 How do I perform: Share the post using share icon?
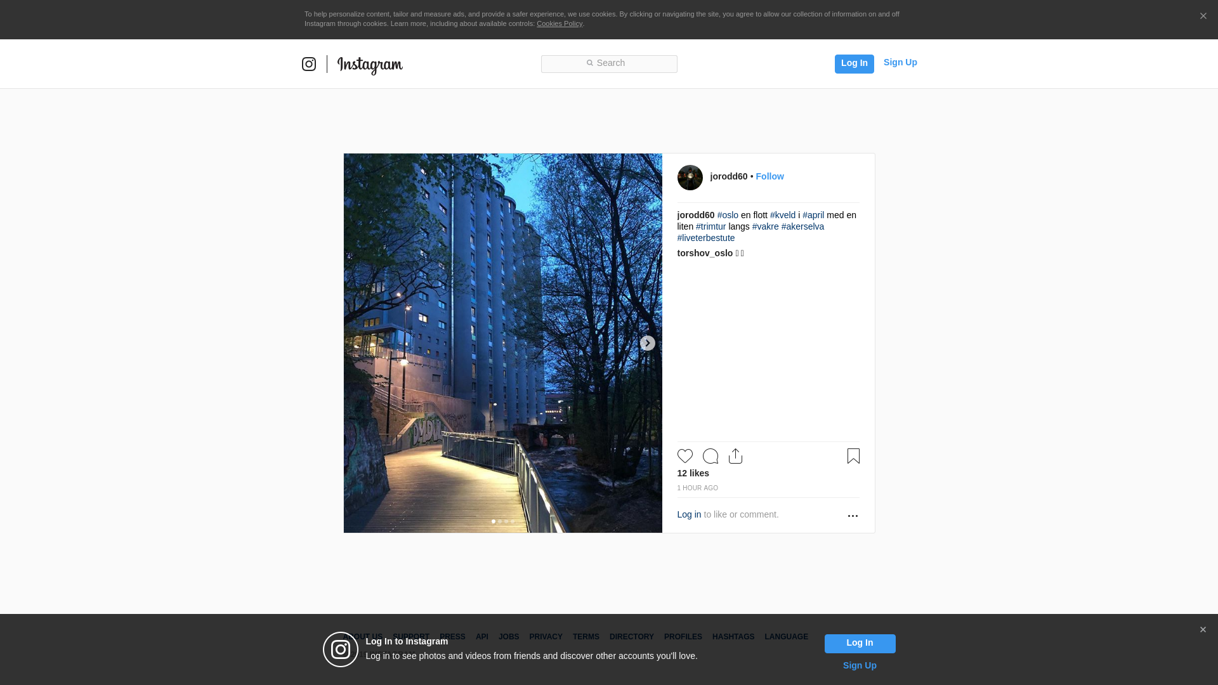(x=735, y=456)
